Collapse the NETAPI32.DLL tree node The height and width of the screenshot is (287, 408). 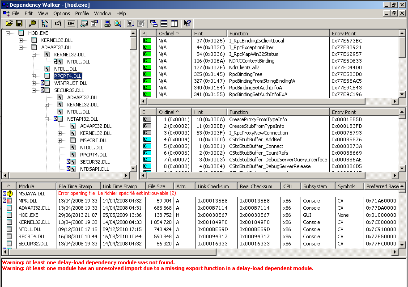(x=47, y=119)
